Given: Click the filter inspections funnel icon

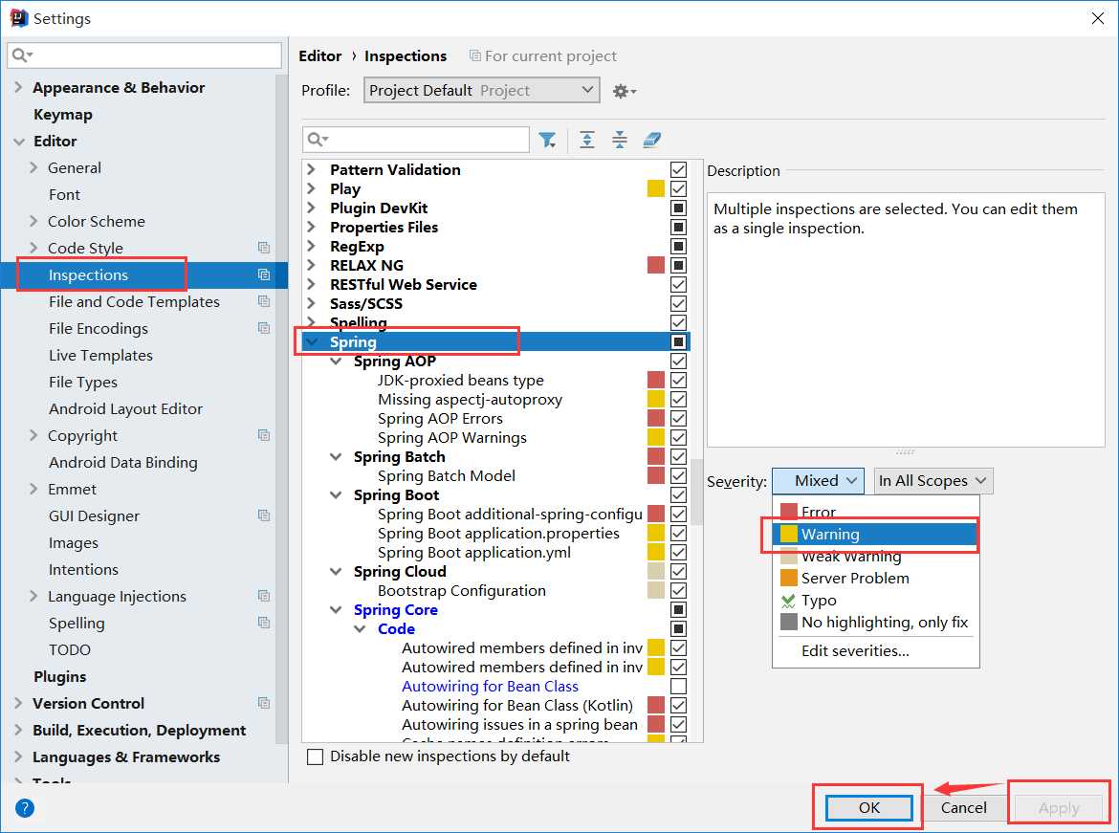Looking at the screenshot, I should pos(547,140).
